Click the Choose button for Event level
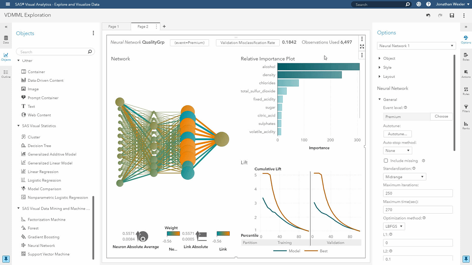This screenshot has height=265, width=472. (441, 116)
